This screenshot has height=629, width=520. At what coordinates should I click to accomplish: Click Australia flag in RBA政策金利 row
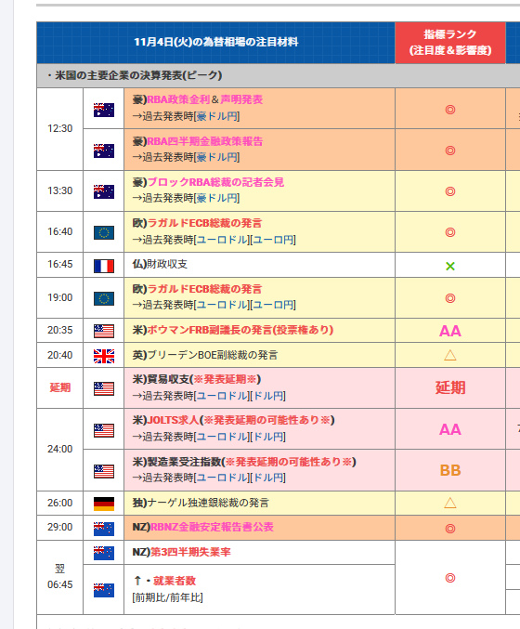104,110
